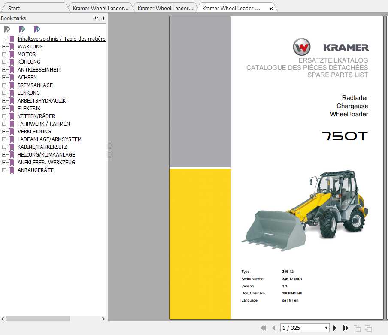
Task: Select the KÜHLUNG bookmark text
Action: (29, 62)
